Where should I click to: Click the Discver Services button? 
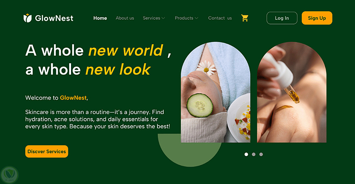[47, 151]
